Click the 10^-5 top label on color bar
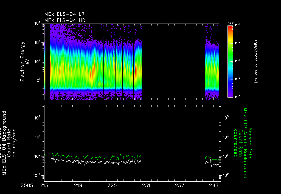This screenshot has height=194, width=281. coord(237,25)
